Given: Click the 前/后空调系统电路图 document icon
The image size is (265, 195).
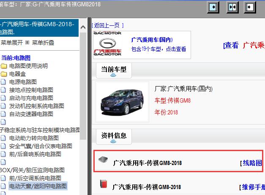Looking at the screenshot, I should (x=3, y=178).
